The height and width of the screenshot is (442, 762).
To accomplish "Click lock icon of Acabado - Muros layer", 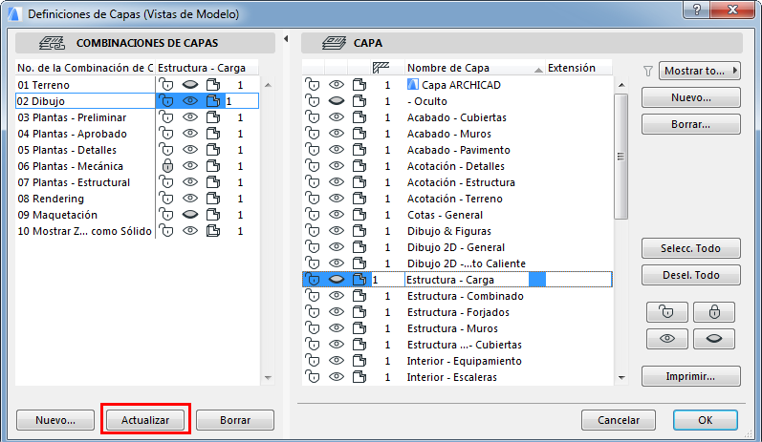I will 313,134.
